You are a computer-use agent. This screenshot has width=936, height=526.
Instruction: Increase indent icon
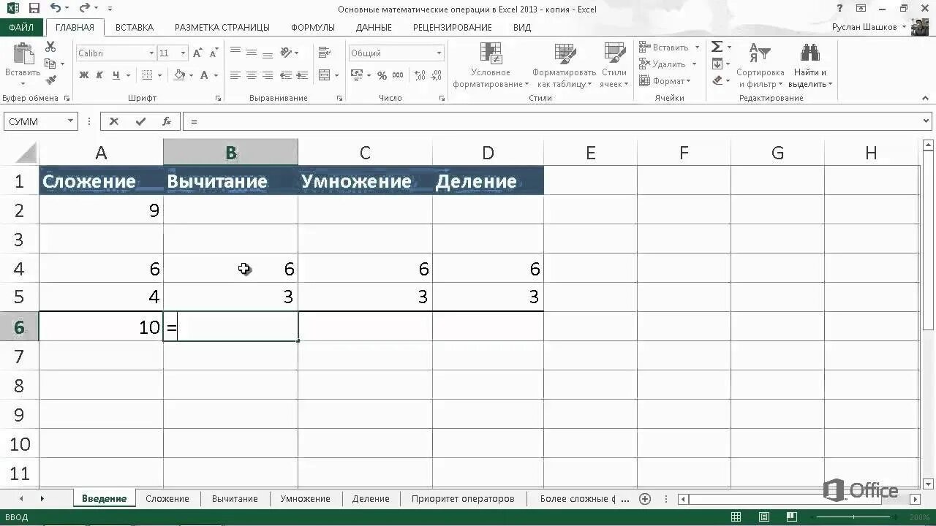pos(302,75)
